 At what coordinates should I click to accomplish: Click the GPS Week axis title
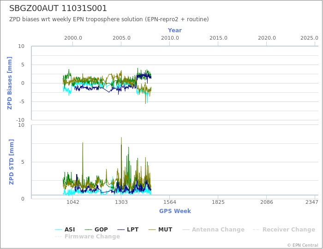(175, 211)
